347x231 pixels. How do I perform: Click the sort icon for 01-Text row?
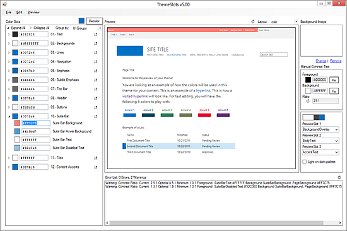pyautogui.click(x=96, y=35)
